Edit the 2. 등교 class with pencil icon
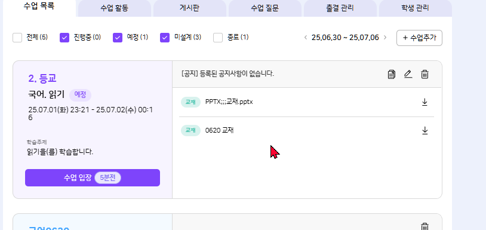This screenshot has height=230, width=486. click(408, 75)
